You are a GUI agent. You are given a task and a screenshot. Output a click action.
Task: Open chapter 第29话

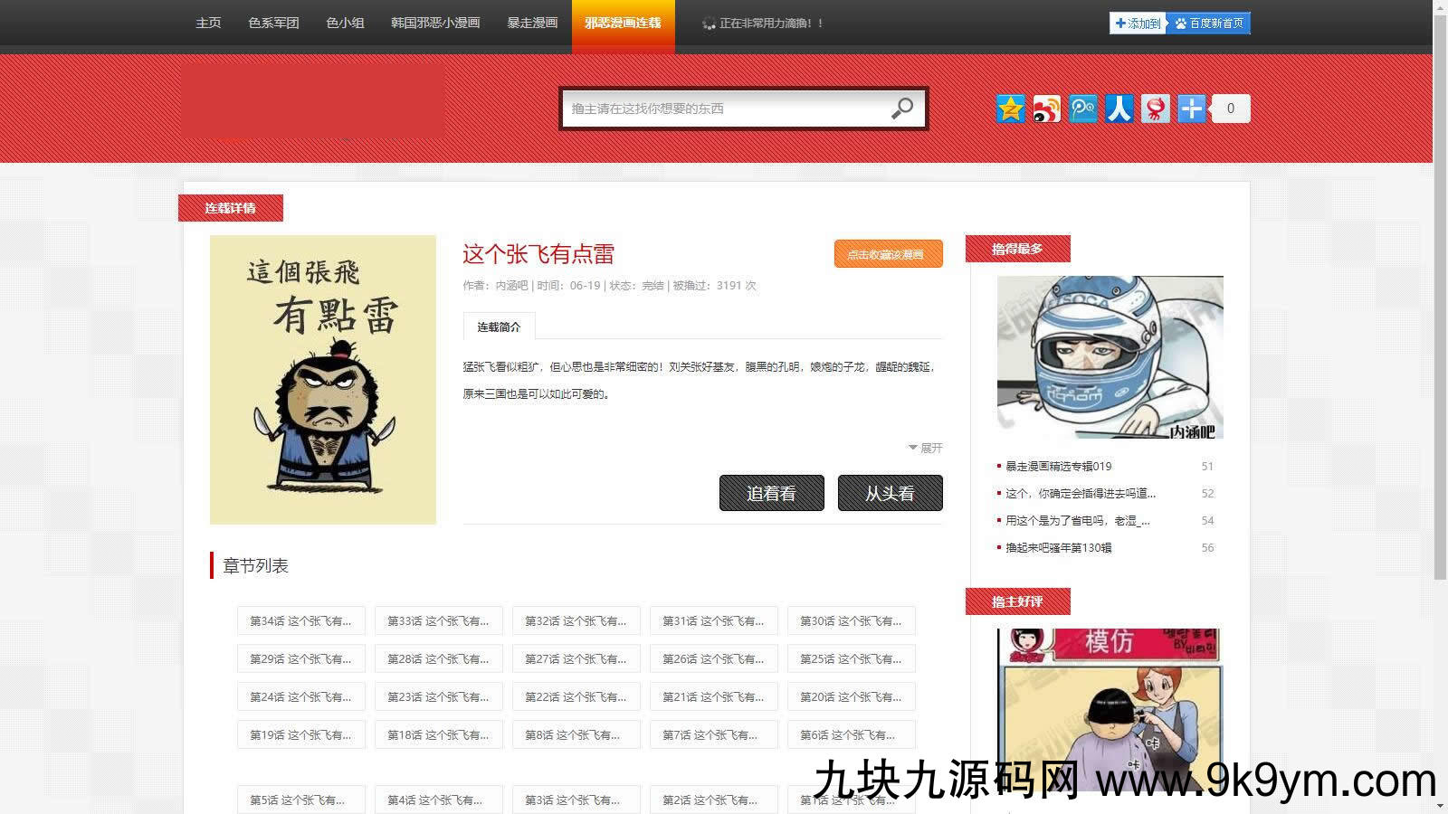click(301, 659)
